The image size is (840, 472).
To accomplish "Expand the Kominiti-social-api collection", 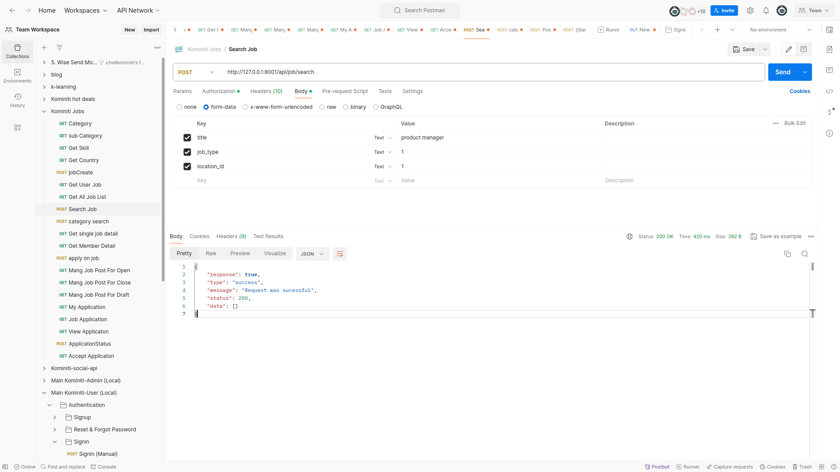I will pos(44,368).
